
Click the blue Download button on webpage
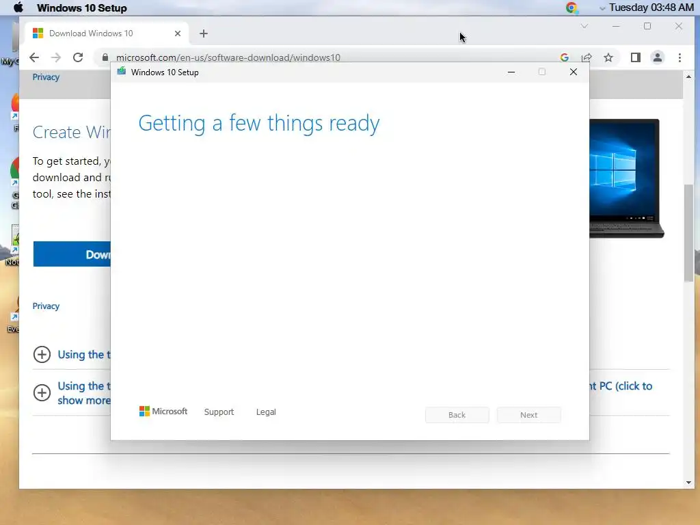click(72, 254)
